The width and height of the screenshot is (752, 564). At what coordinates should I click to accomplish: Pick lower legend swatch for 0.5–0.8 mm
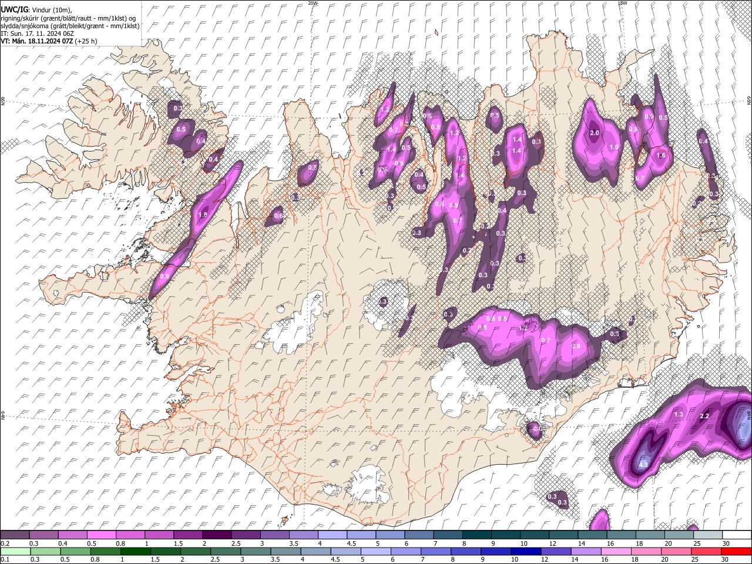point(75,551)
